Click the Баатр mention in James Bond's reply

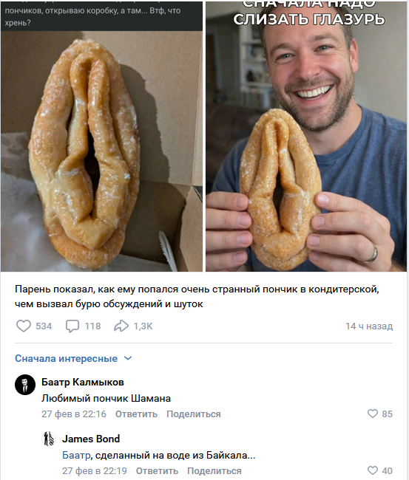[76, 455]
